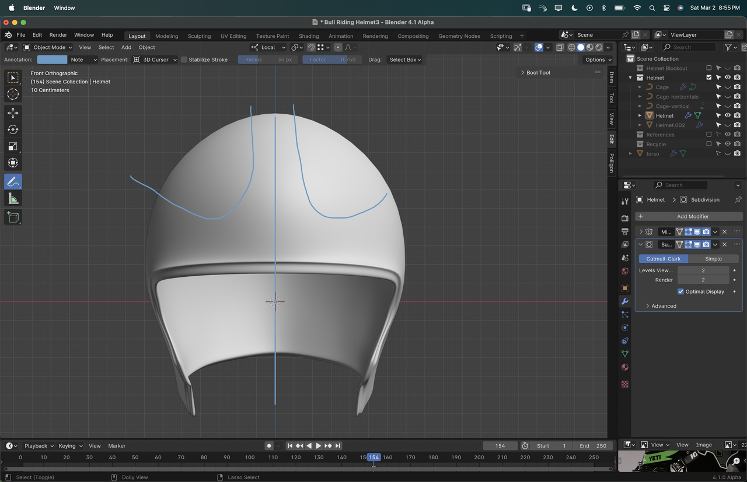Select the Move tool in toolbar
Image resolution: width=747 pixels, height=482 pixels.
coord(13,112)
